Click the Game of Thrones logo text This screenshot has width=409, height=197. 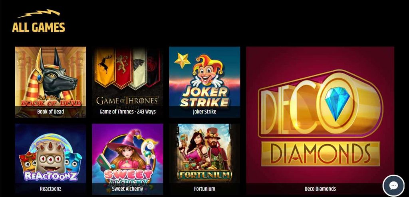click(x=127, y=101)
